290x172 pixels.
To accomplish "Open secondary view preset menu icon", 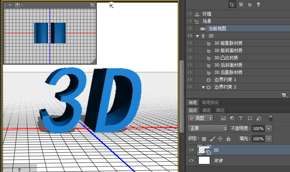I will point(17,5).
